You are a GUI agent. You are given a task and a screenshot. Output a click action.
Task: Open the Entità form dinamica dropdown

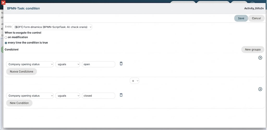pos(52,27)
